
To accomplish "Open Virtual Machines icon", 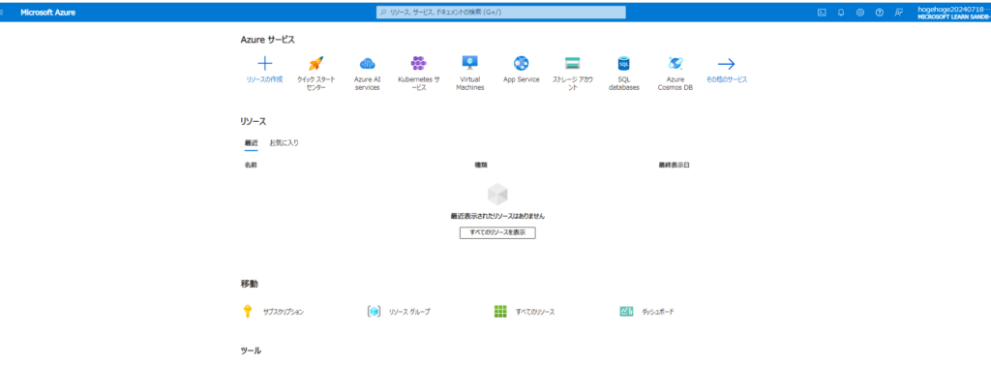I will pos(469,63).
